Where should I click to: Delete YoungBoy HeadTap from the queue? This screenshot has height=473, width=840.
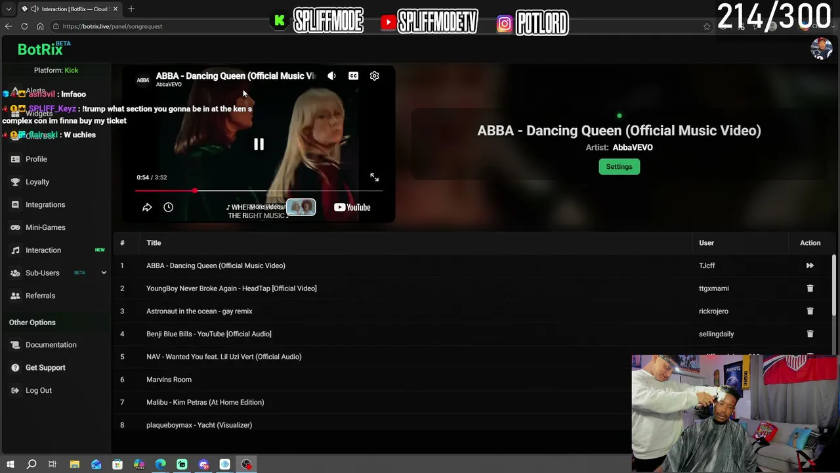(x=810, y=288)
